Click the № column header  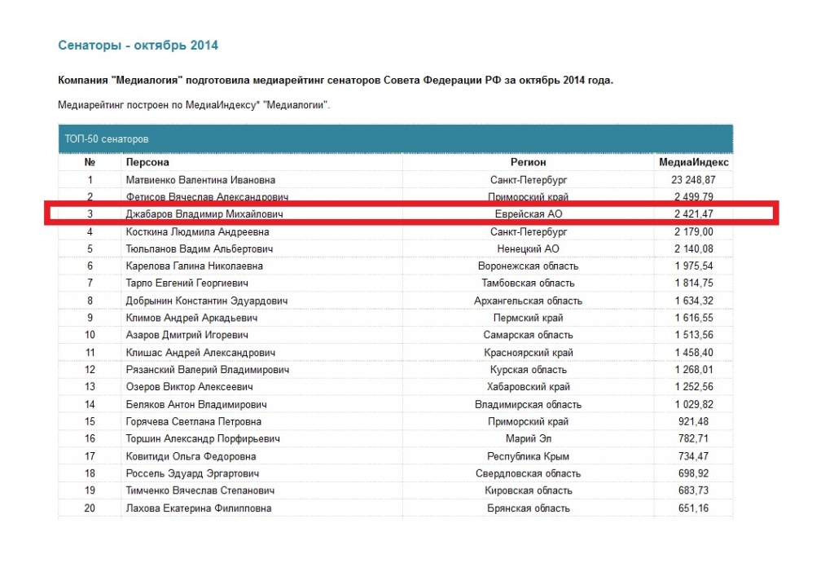pos(90,162)
